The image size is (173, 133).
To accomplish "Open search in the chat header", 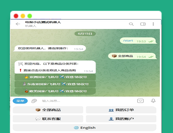I will [131, 24].
